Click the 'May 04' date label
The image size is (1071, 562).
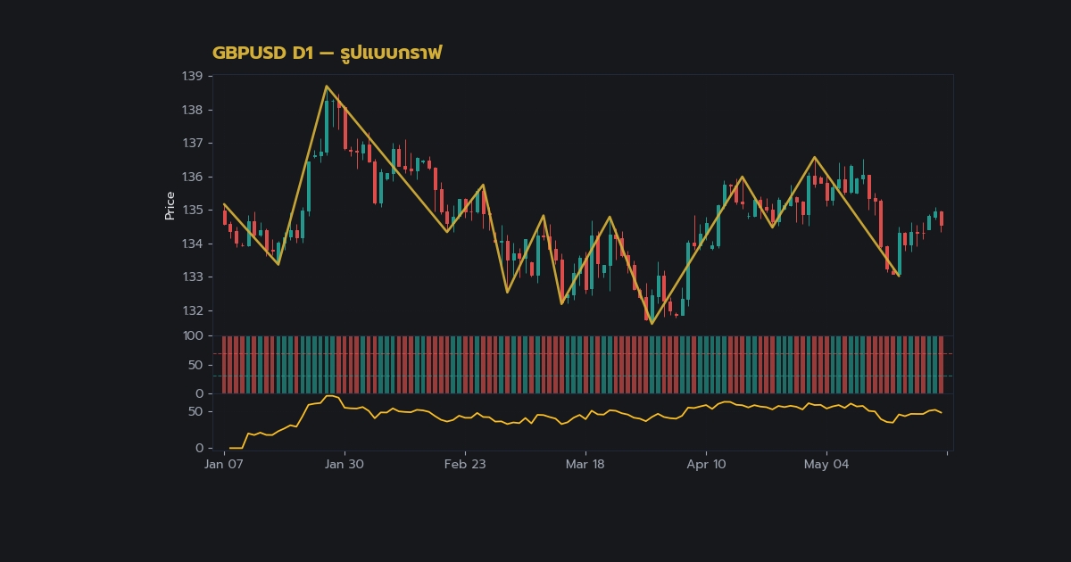pyautogui.click(x=827, y=465)
